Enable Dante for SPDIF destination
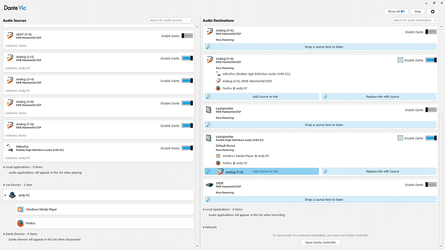The height and width of the screenshot is (250, 445). point(431,185)
